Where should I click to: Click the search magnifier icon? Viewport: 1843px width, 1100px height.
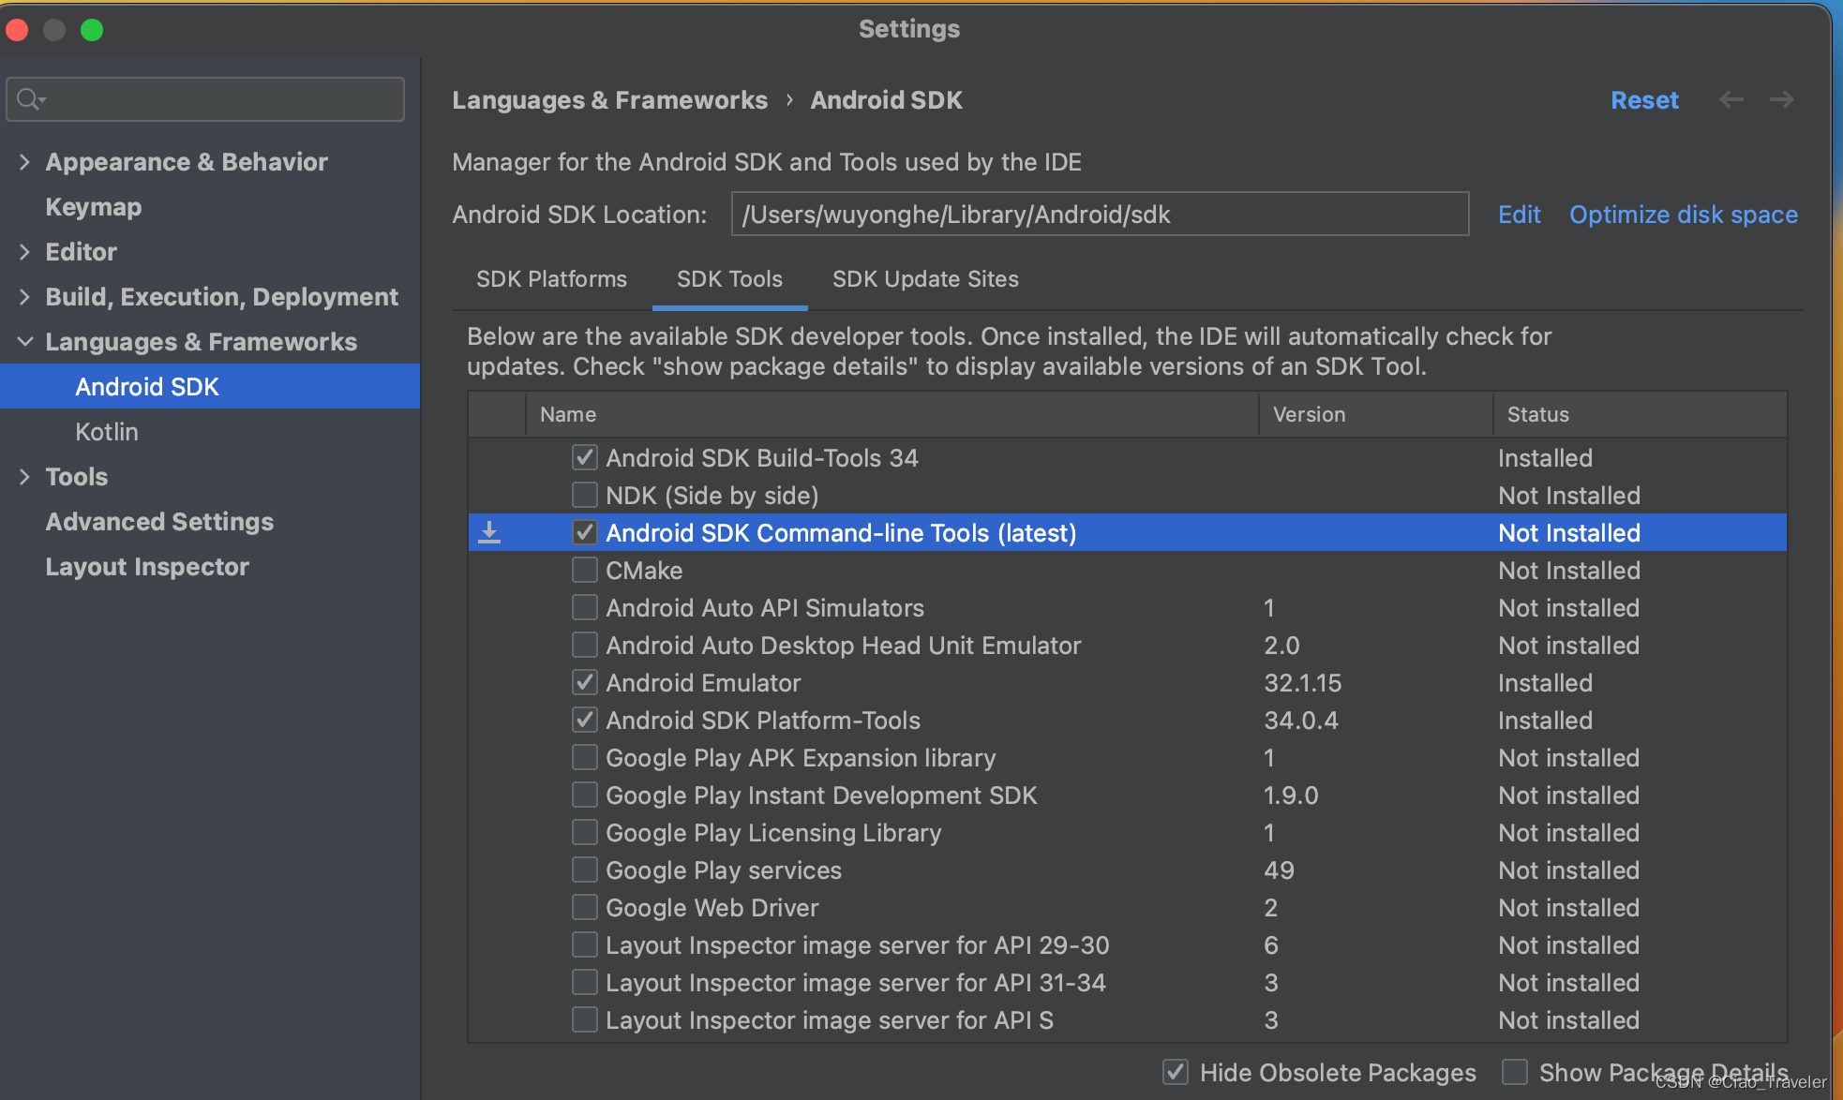point(29,98)
